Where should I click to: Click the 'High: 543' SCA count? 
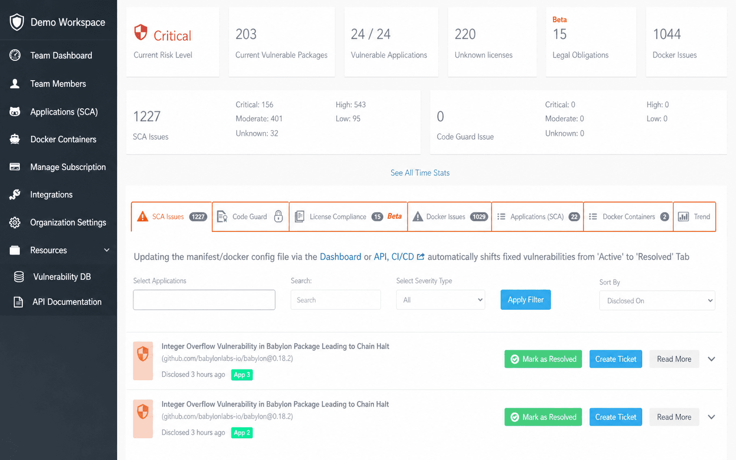(351, 105)
